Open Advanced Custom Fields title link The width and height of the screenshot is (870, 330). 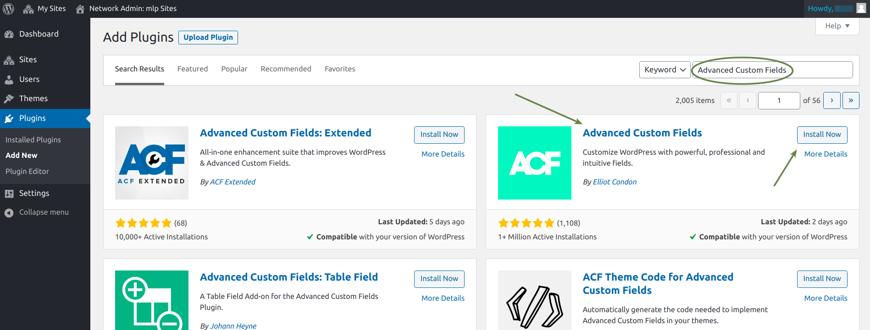(x=643, y=133)
